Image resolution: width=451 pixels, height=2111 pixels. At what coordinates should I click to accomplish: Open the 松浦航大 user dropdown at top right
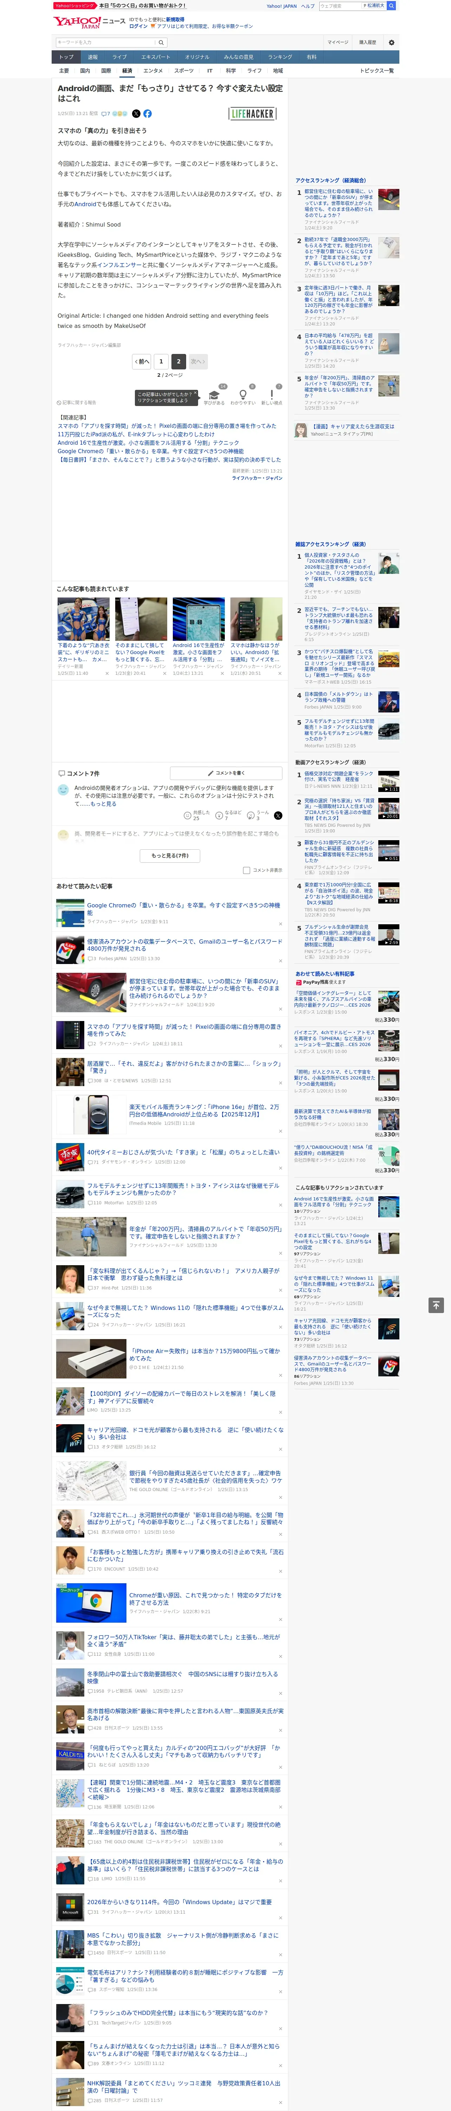point(373,6)
